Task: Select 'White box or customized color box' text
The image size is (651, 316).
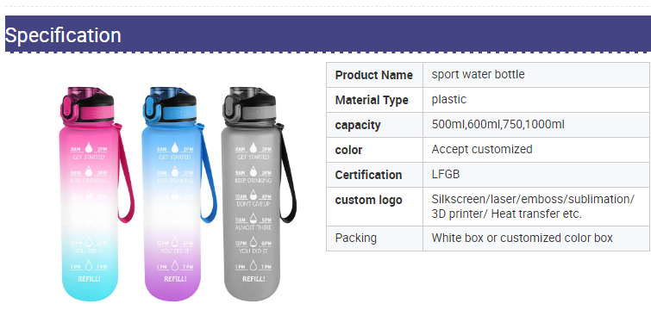Action: (x=523, y=238)
